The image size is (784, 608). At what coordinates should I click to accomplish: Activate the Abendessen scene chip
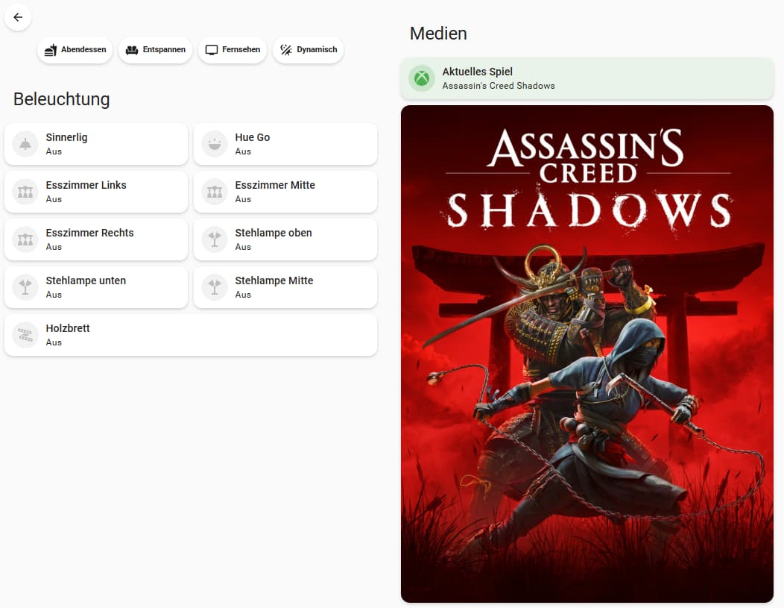pyautogui.click(x=75, y=50)
